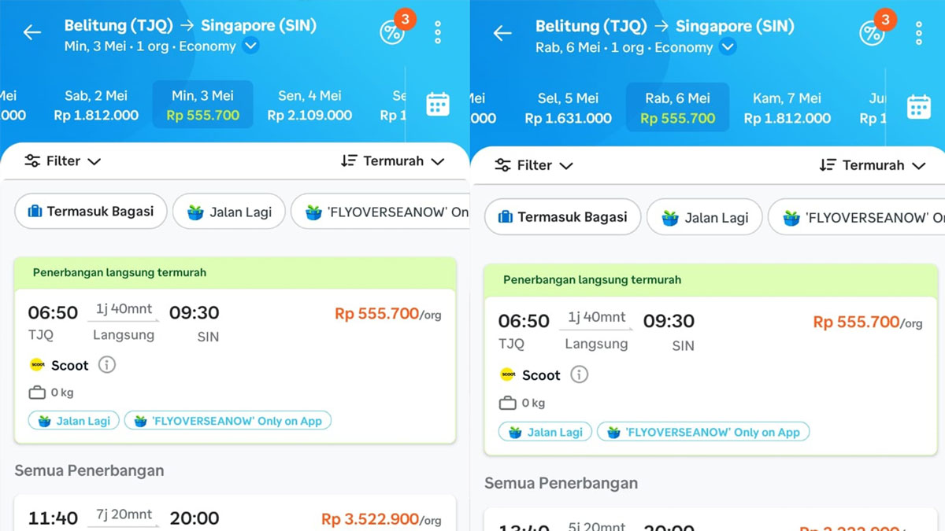Tap the back arrow on the left screen
The width and height of the screenshot is (945, 531).
[31, 32]
